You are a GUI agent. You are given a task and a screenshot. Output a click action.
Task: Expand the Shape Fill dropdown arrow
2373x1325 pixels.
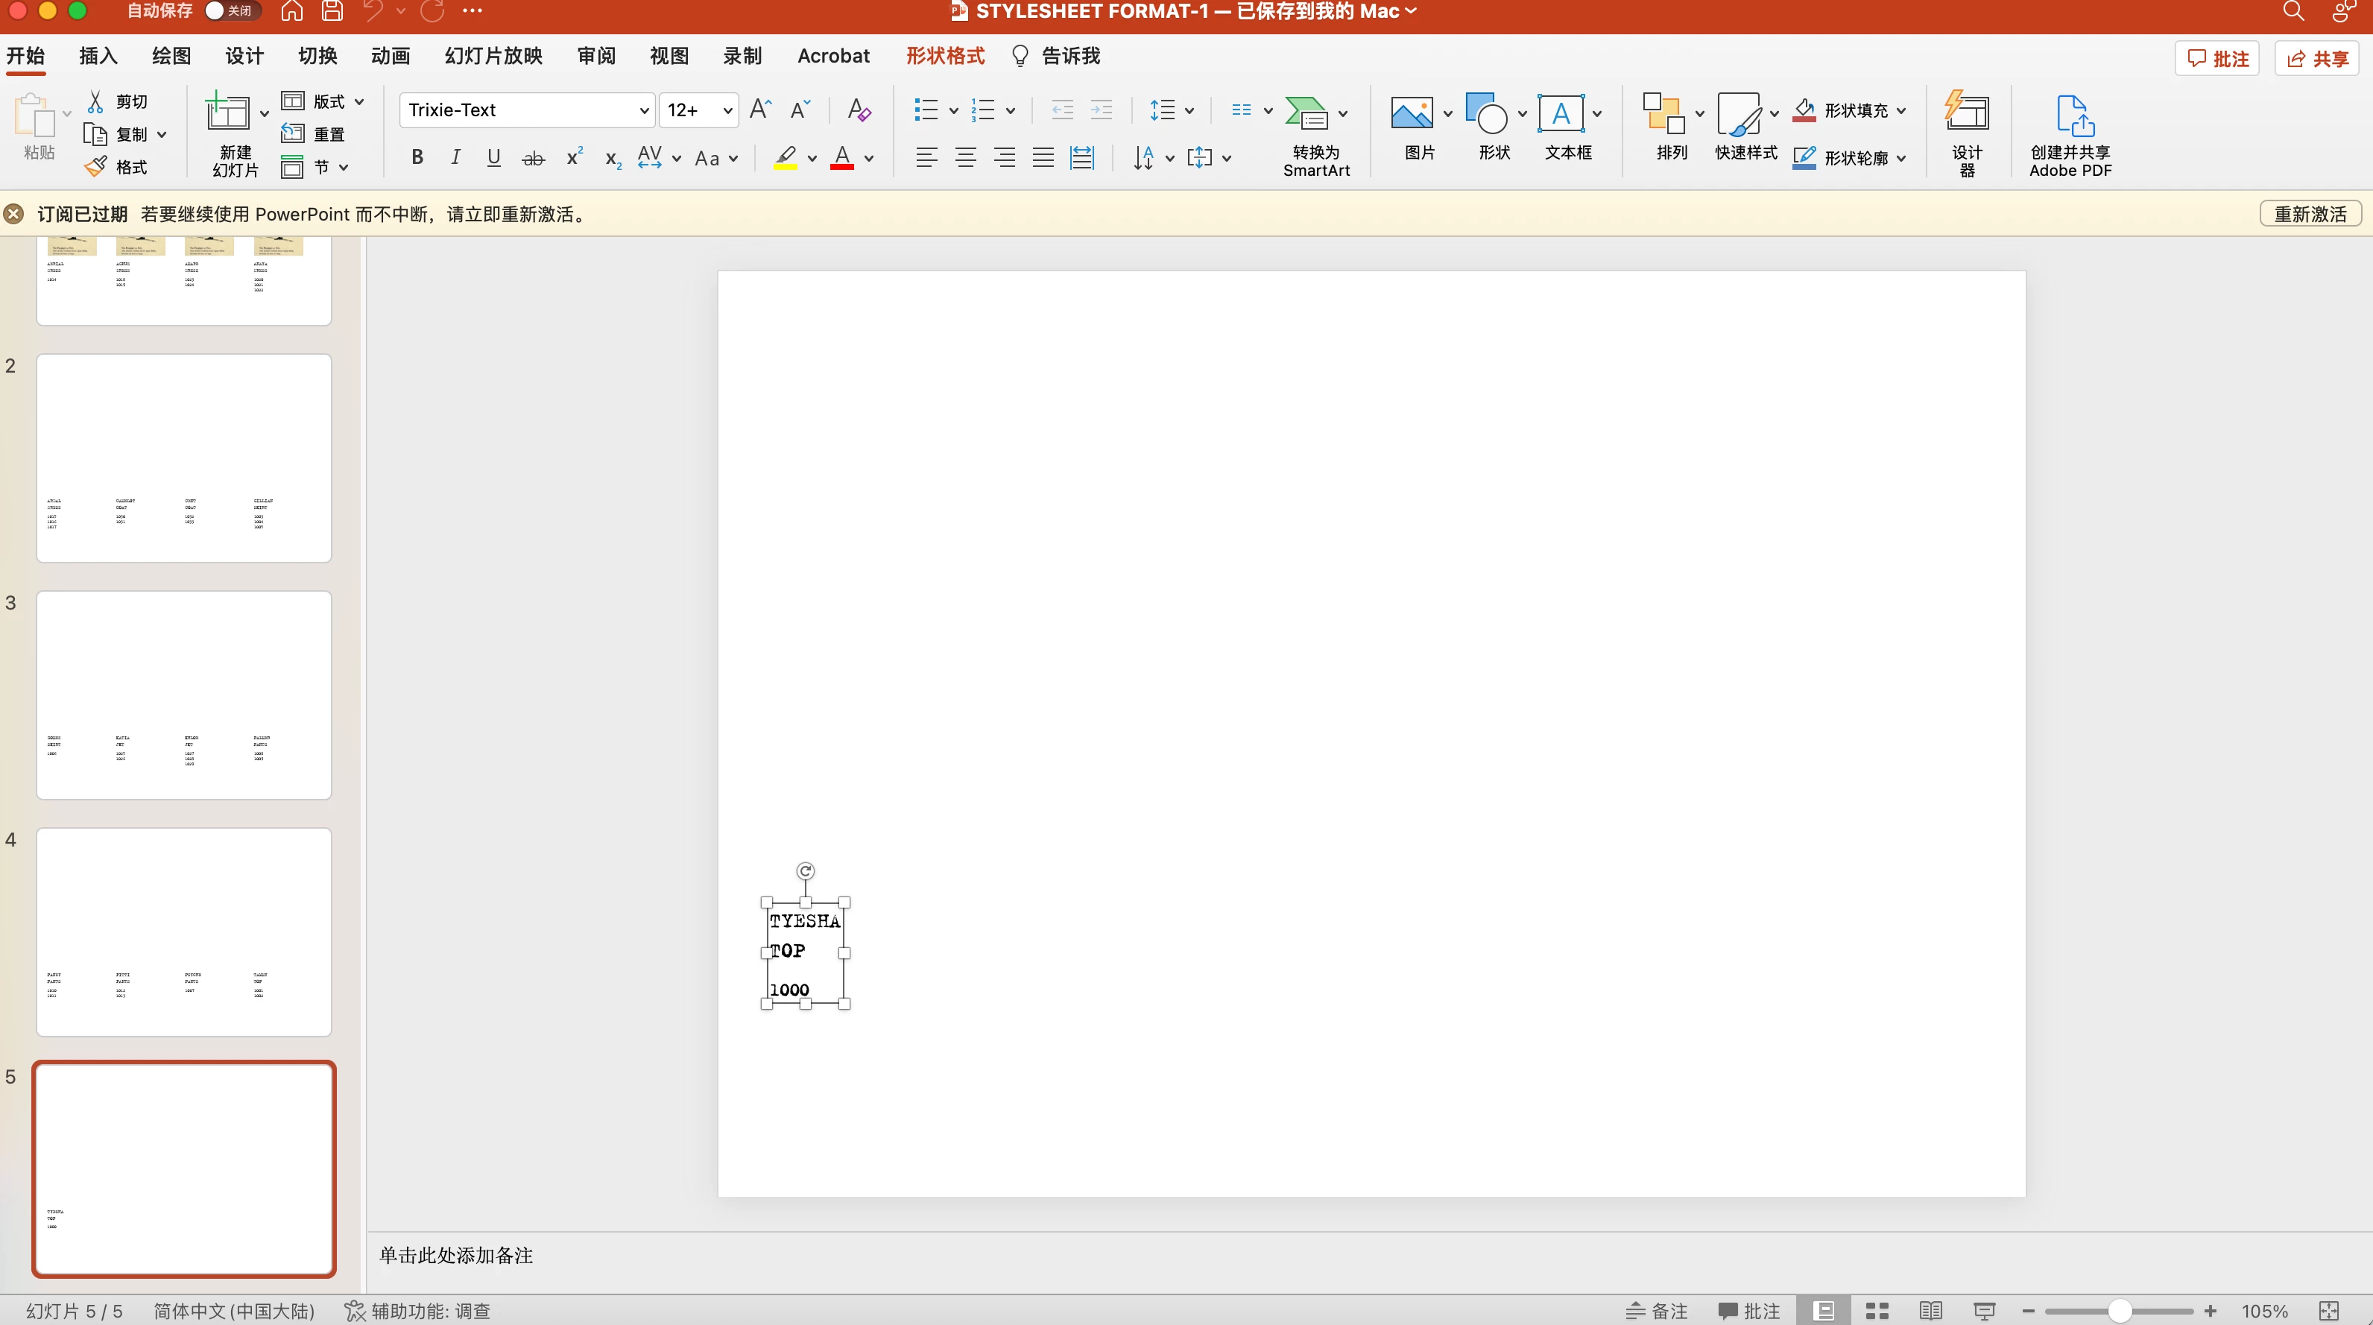1901,110
